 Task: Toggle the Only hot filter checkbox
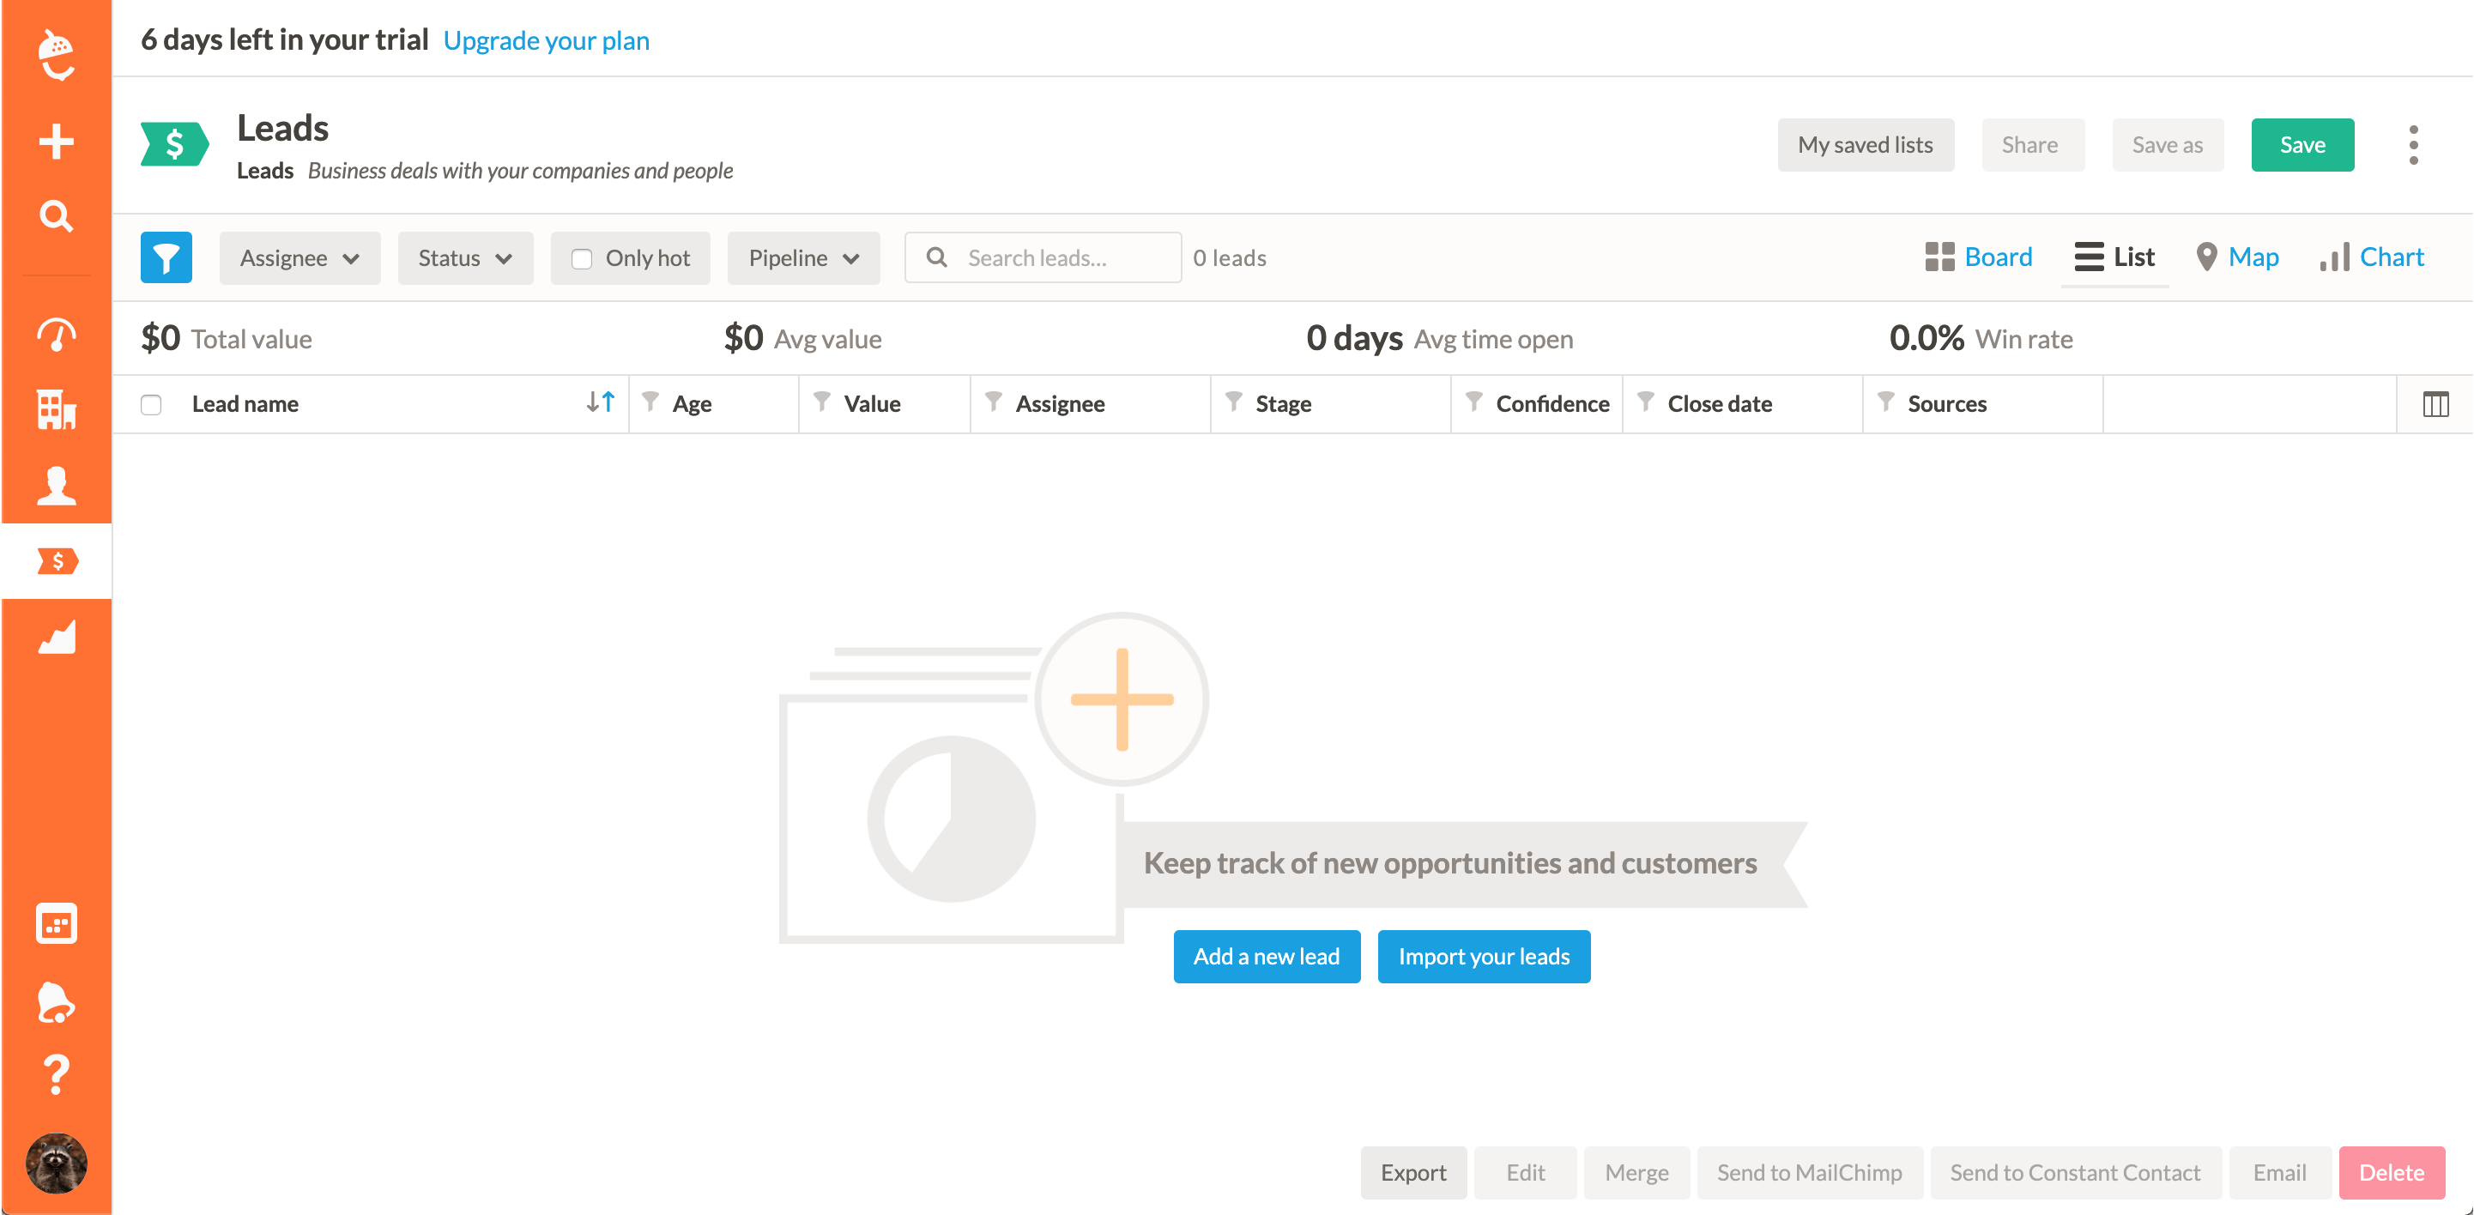point(582,257)
